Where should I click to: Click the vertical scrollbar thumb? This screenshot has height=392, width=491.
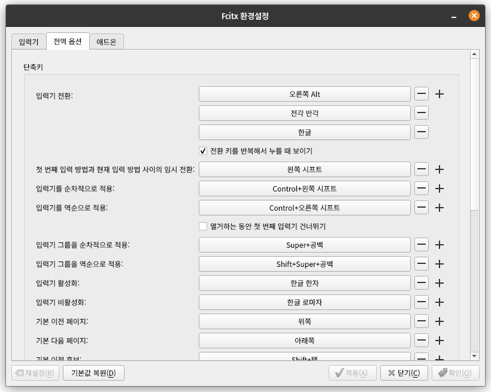(474, 134)
